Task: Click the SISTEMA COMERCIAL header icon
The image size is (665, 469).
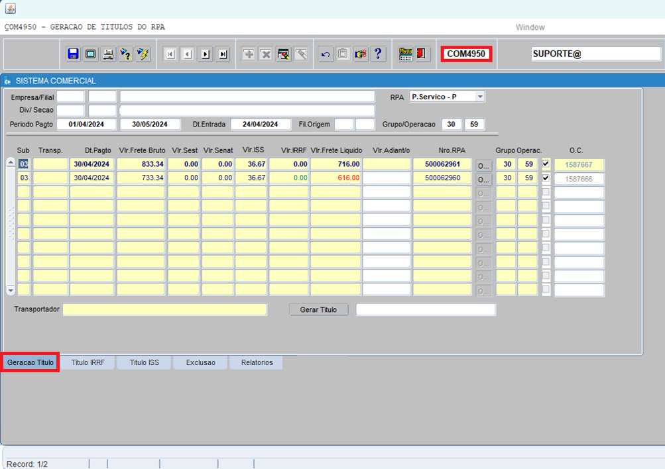Action: (x=8, y=81)
